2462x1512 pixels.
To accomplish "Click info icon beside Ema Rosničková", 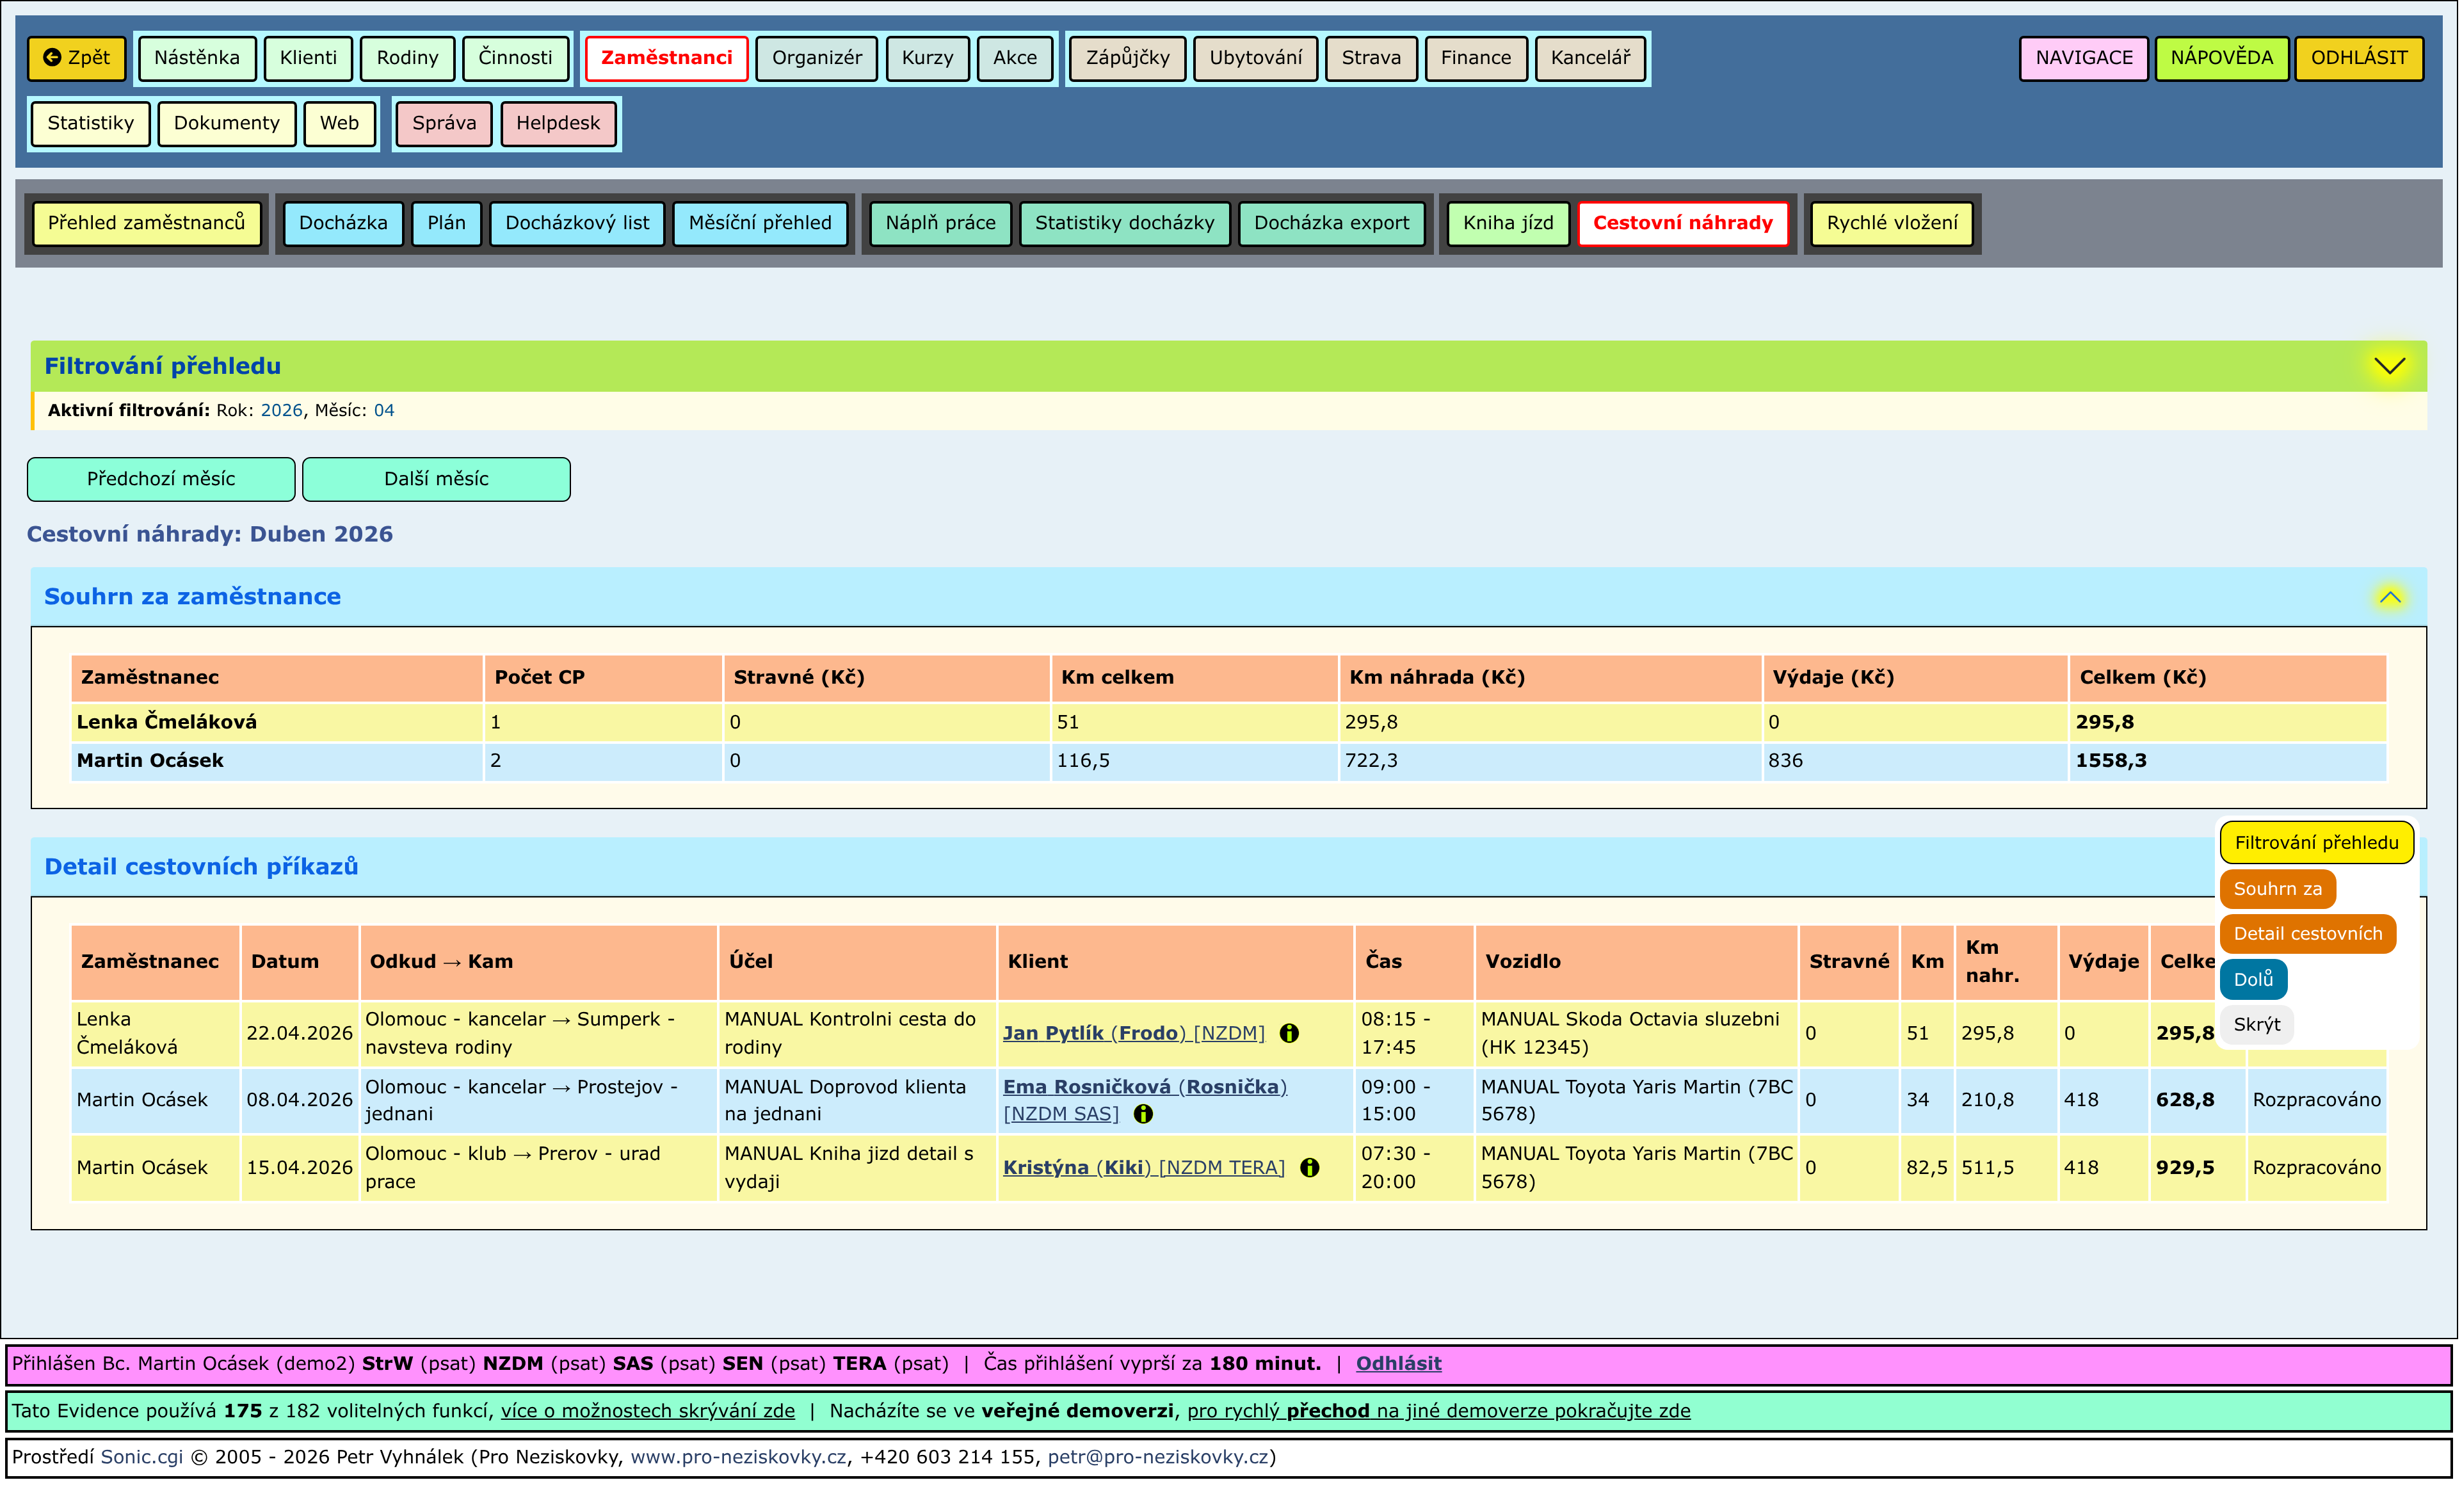I will [x=1143, y=1114].
